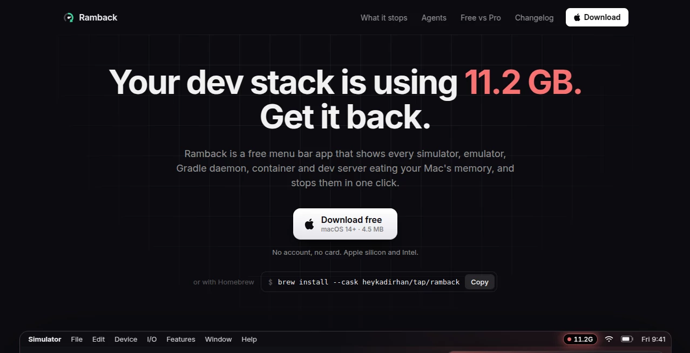The height and width of the screenshot is (353, 690).
Task: Click the Ramback brand name
Action: click(98, 17)
